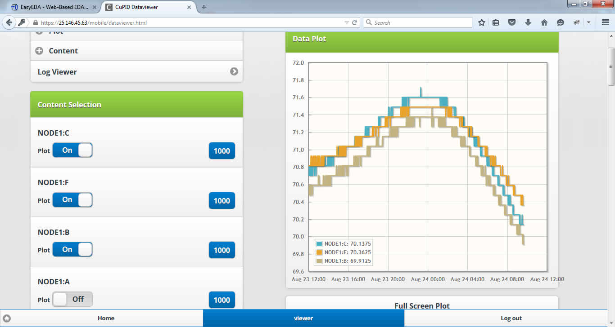Turn off NODE1:F plot switch
This screenshot has width=615, height=327.
[72, 200]
